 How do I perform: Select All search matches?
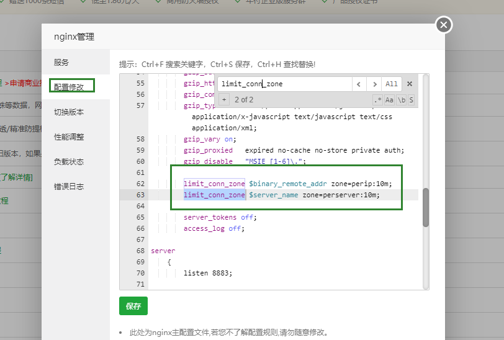(392, 84)
